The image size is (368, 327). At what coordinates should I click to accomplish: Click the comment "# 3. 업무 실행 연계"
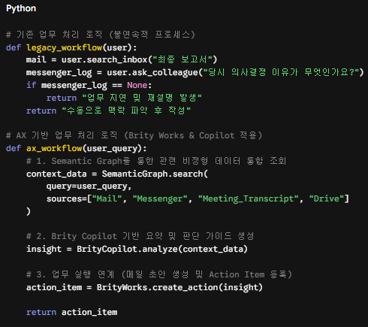[71, 274]
